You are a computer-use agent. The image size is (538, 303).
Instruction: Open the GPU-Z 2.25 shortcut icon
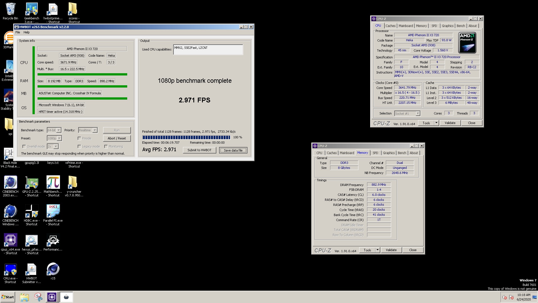coord(32,182)
